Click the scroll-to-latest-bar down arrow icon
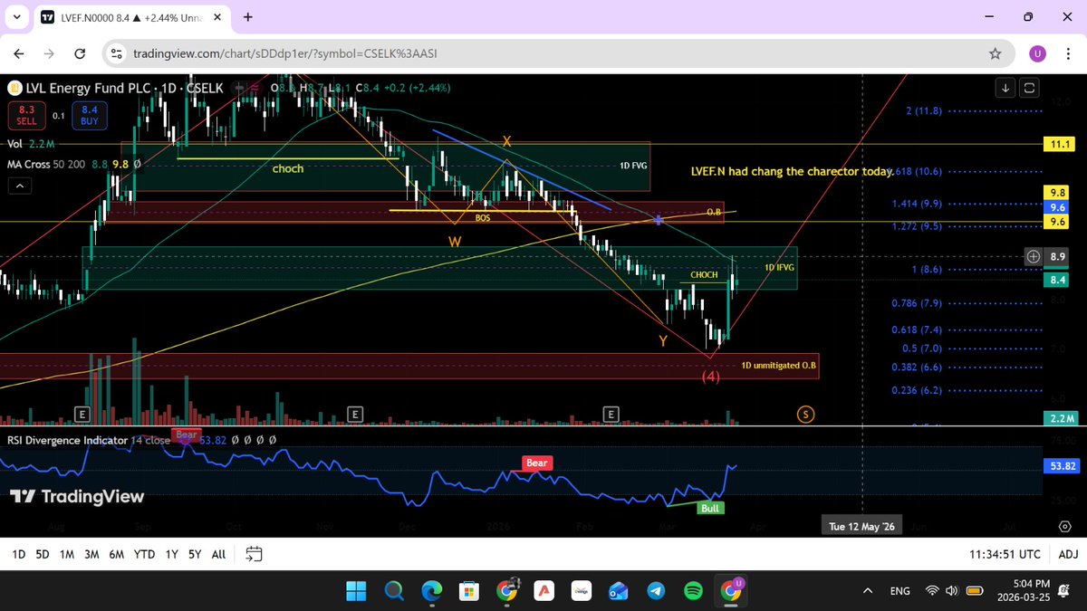The height and width of the screenshot is (611, 1087). [1005, 88]
